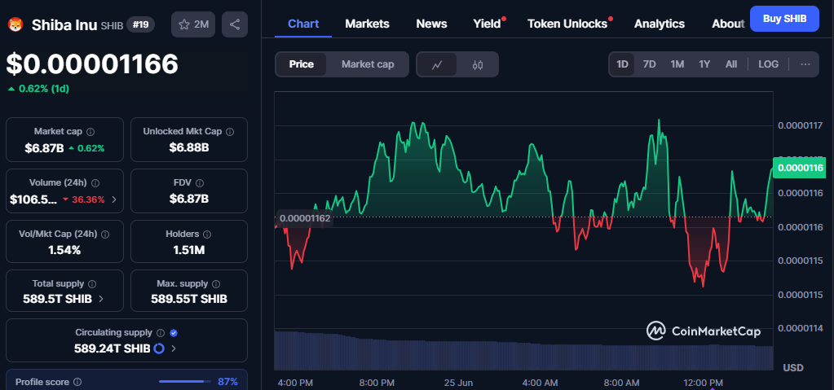Image resolution: width=834 pixels, height=390 pixels.
Task: Set chart range to All
Action: 731,64
